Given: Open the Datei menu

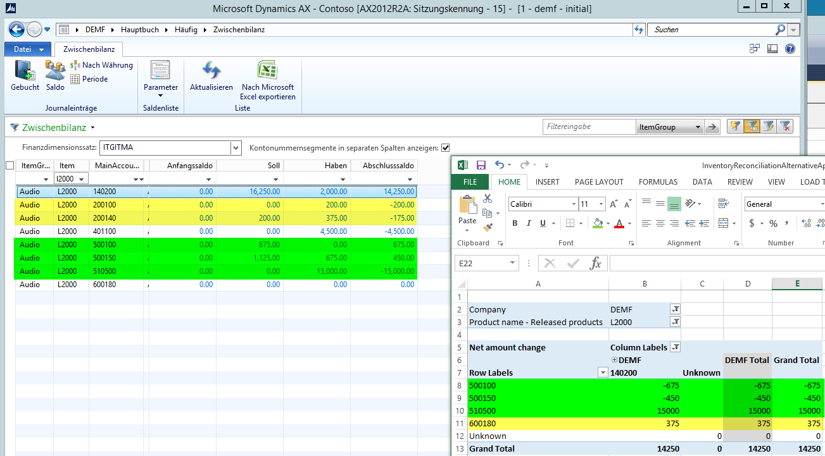Looking at the screenshot, I should click(27, 49).
